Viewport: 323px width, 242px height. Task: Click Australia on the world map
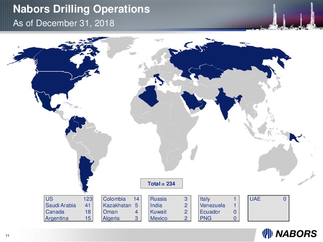click(277, 159)
